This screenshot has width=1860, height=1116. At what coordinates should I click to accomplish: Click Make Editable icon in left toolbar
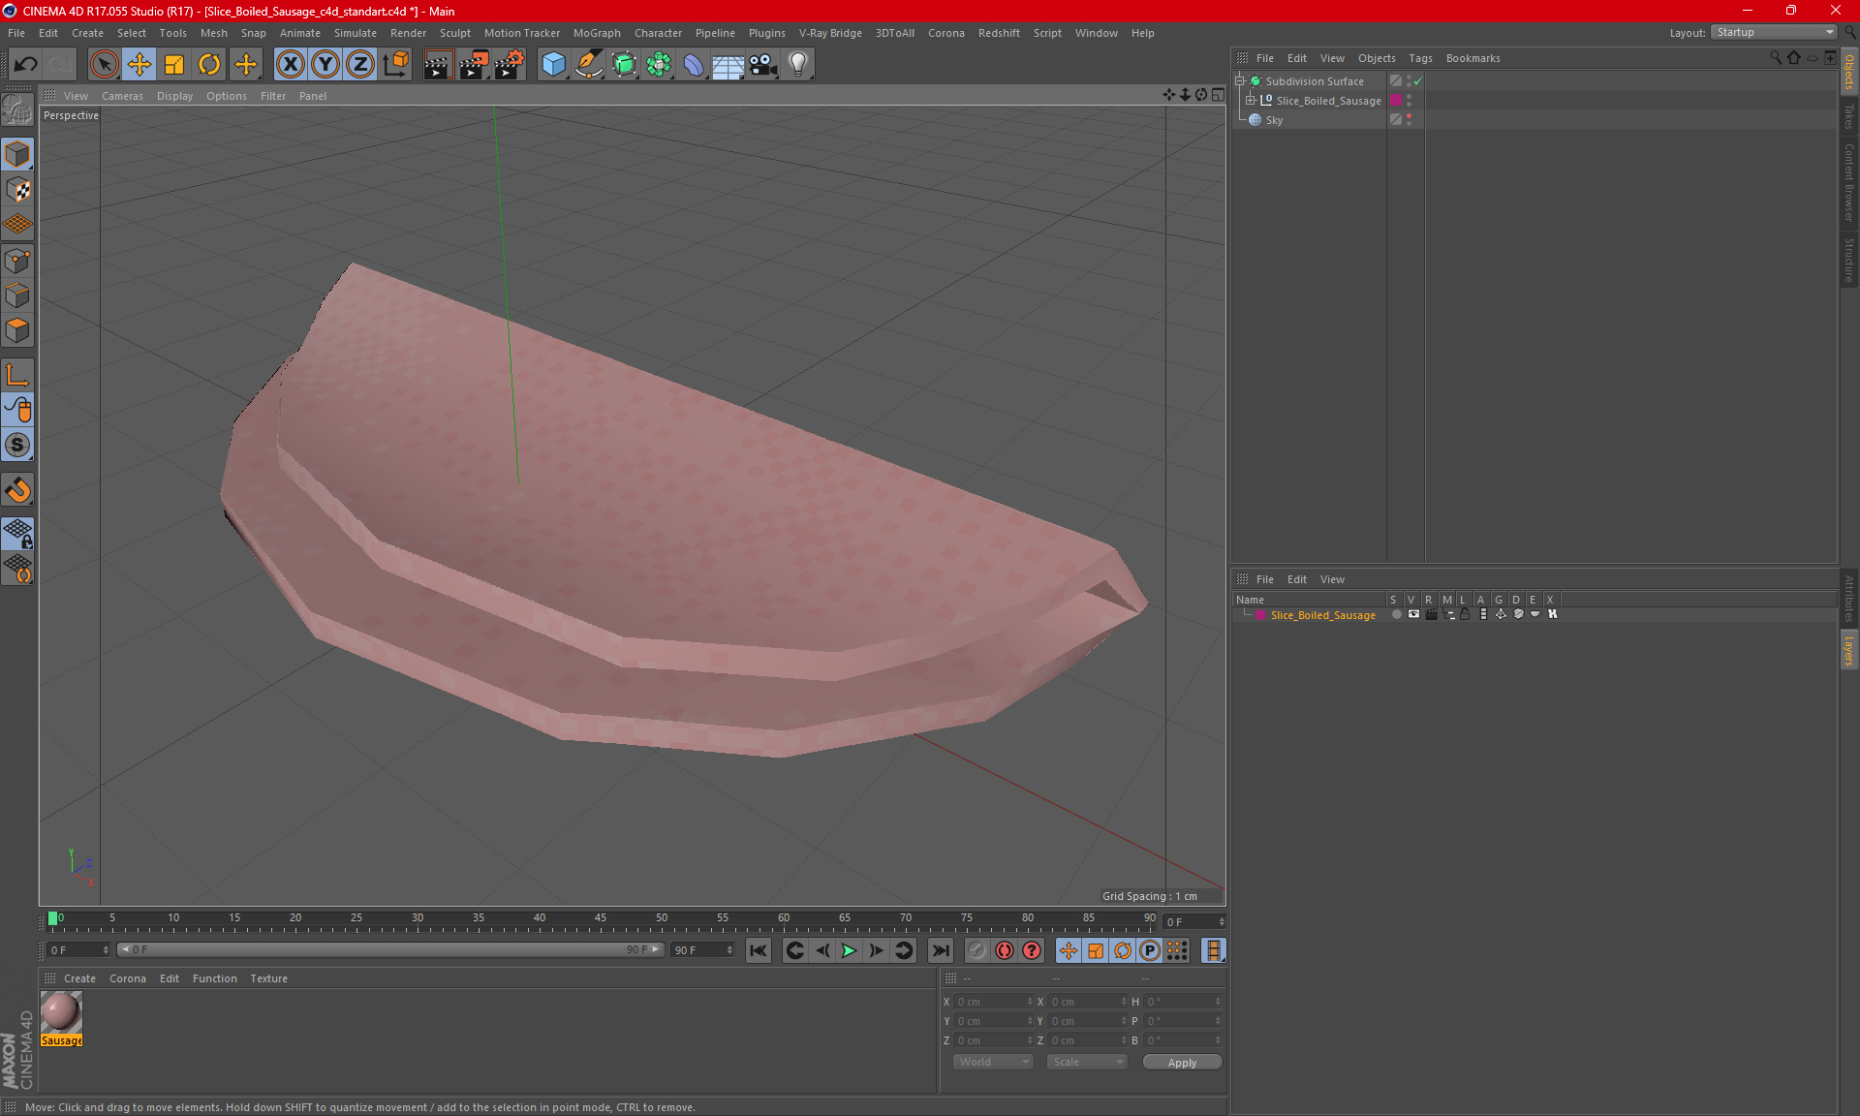tap(17, 109)
